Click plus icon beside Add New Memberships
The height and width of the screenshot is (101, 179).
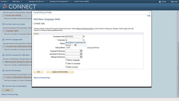(x=3, y=70)
